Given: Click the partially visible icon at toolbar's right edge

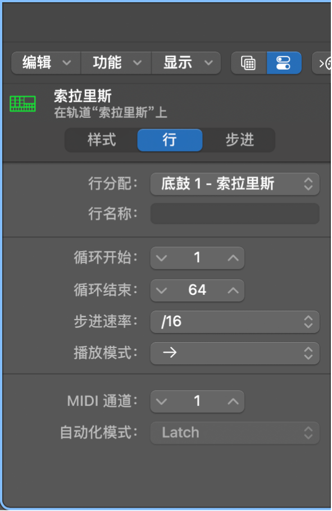Looking at the screenshot, I should pyautogui.click(x=325, y=63).
